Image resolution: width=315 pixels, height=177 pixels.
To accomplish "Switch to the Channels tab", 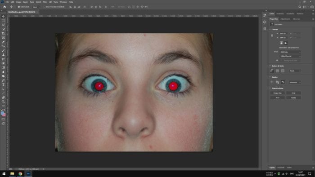I will click(x=281, y=168).
